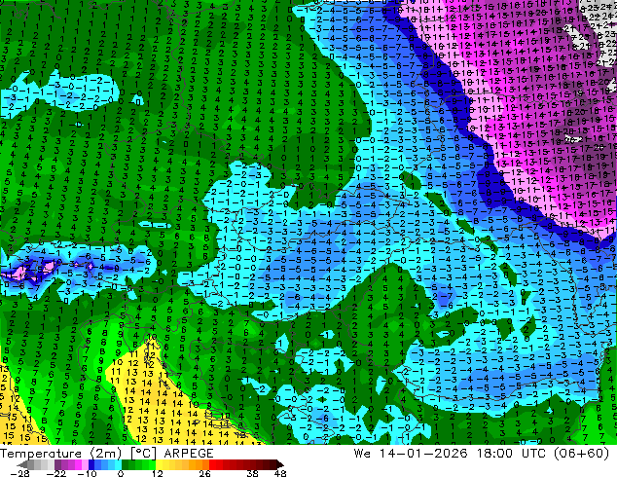Viewport: 617px width, 477px height.
Task: Click the "-10" legend value
Action: click(x=87, y=473)
